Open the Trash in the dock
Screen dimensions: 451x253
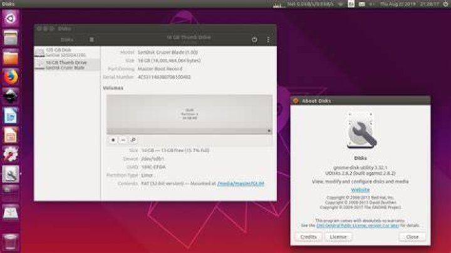(11, 242)
